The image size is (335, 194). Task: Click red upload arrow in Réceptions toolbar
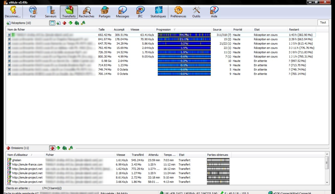(x=65, y=23)
